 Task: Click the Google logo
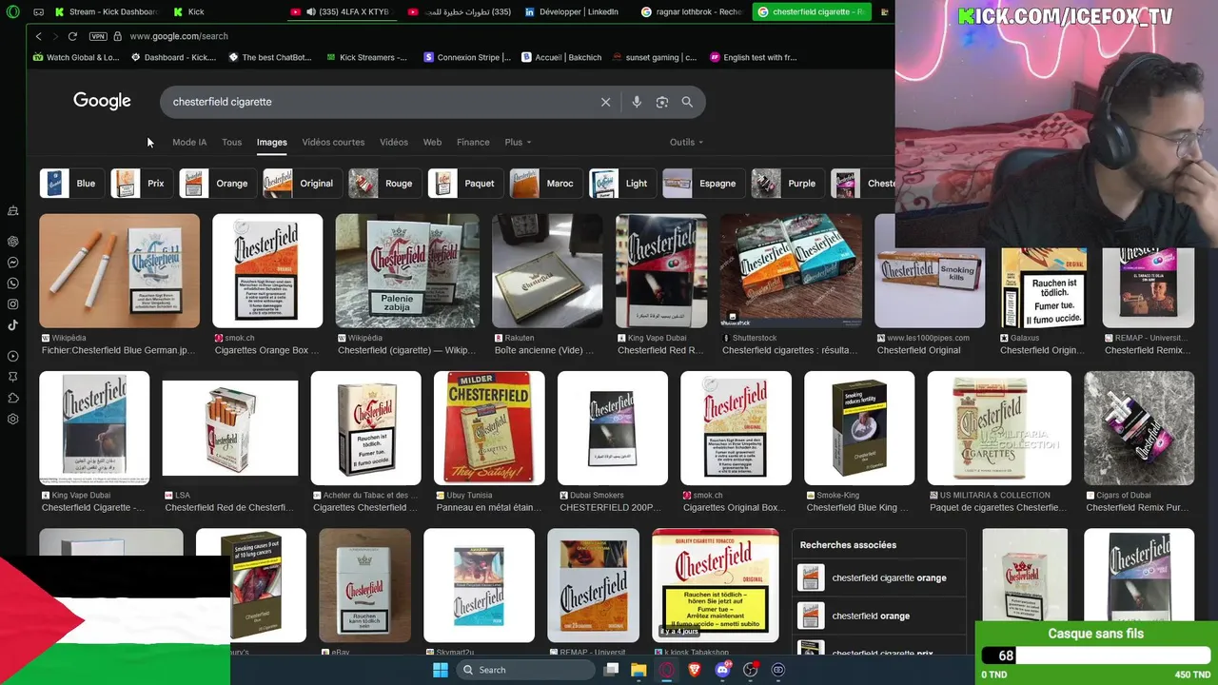(x=102, y=101)
